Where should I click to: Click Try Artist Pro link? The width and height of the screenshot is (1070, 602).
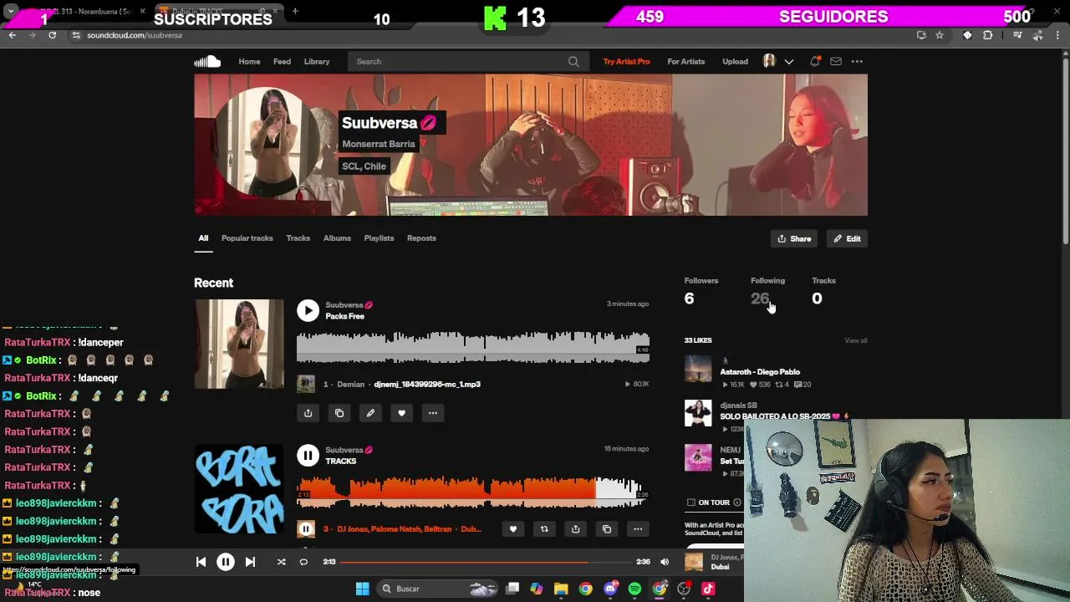tap(626, 61)
